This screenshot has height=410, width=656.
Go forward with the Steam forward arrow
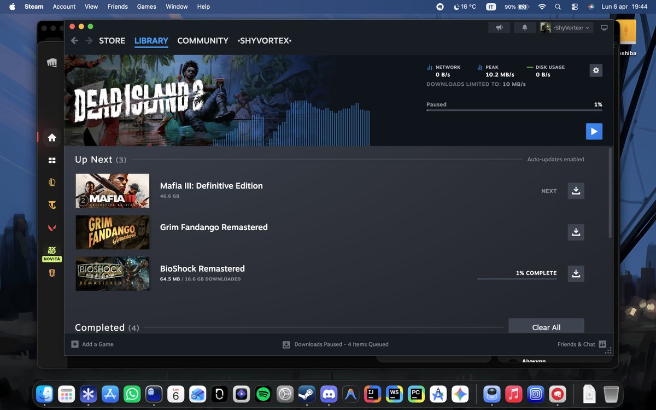click(89, 40)
